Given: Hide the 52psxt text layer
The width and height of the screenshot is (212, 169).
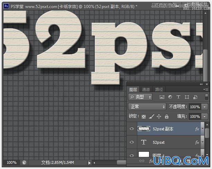Looking at the screenshot, I should 132,142.
